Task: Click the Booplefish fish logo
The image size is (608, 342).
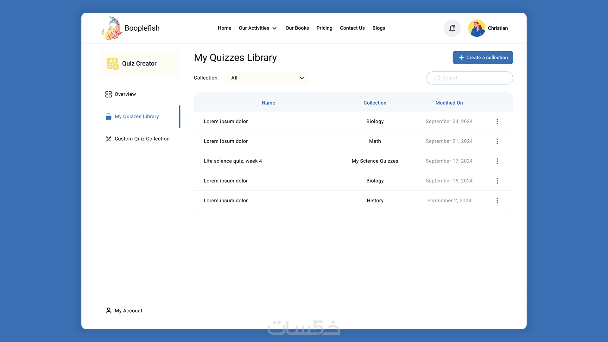Action: tap(112, 28)
